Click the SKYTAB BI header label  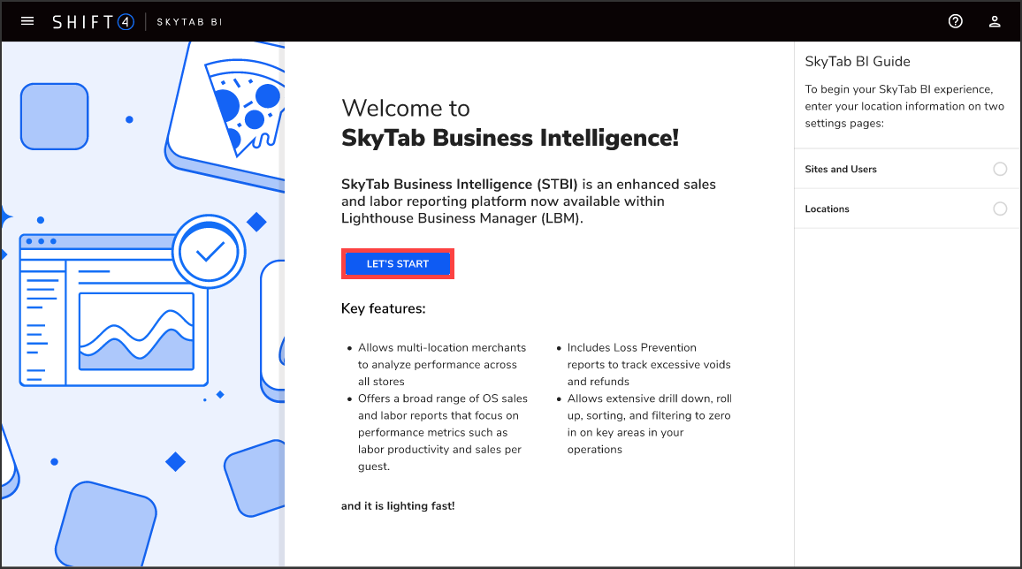(188, 20)
